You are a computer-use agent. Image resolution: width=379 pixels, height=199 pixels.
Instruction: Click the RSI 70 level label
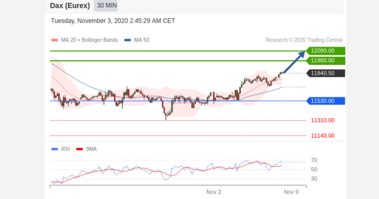[x=314, y=160]
